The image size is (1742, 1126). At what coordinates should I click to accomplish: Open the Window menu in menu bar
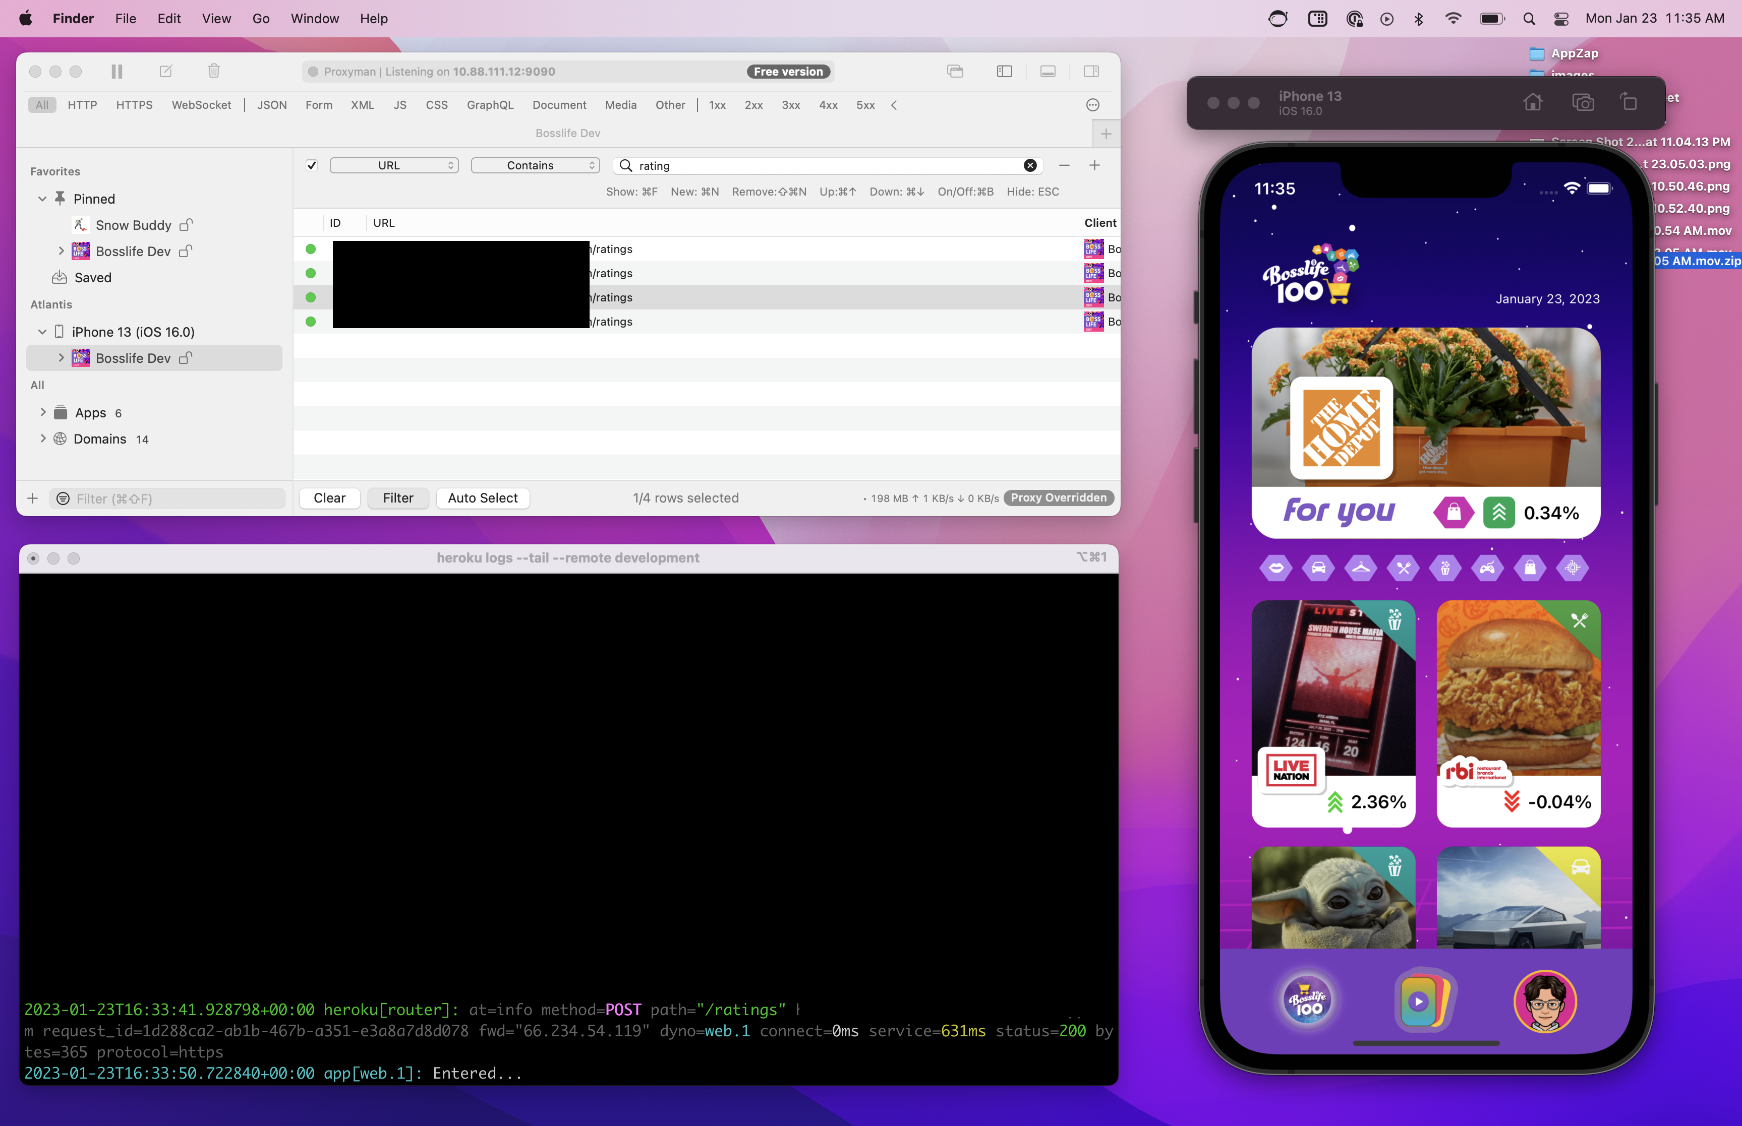pyautogui.click(x=315, y=18)
